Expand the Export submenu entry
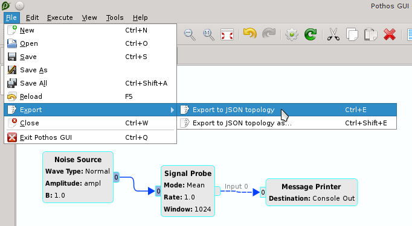This screenshot has height=226, width=412. 90,110
